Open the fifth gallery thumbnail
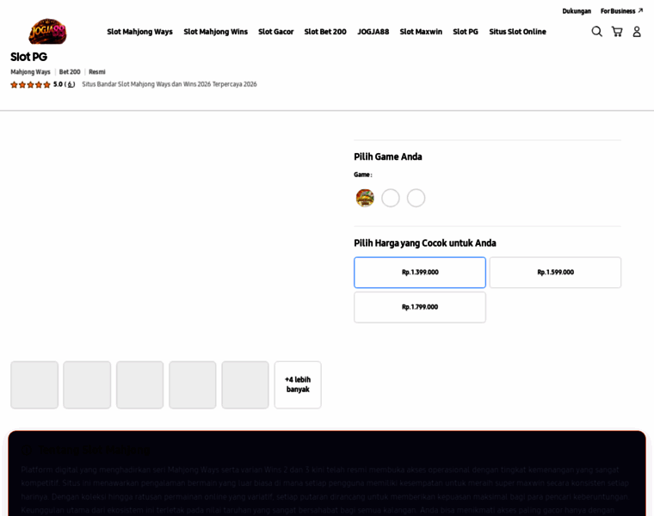 245,384
